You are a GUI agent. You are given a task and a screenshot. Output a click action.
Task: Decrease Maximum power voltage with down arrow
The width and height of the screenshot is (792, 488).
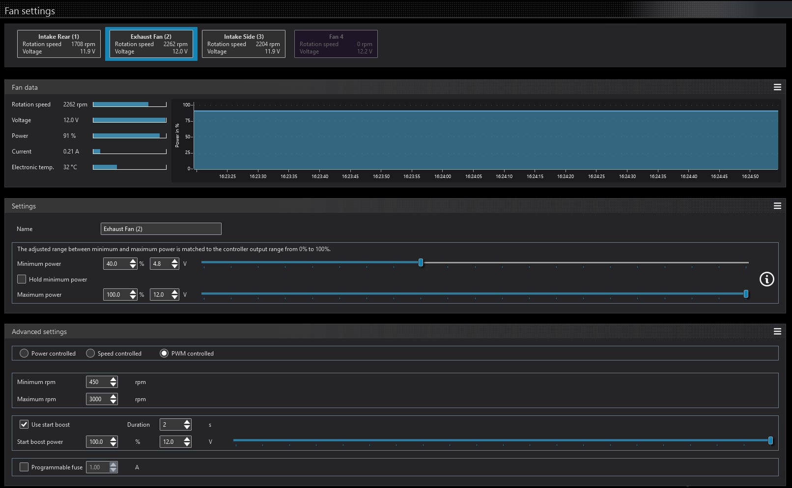175,297
